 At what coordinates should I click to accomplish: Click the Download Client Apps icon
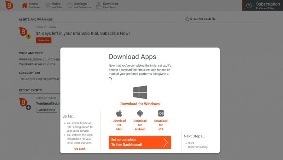pos(99,5)
